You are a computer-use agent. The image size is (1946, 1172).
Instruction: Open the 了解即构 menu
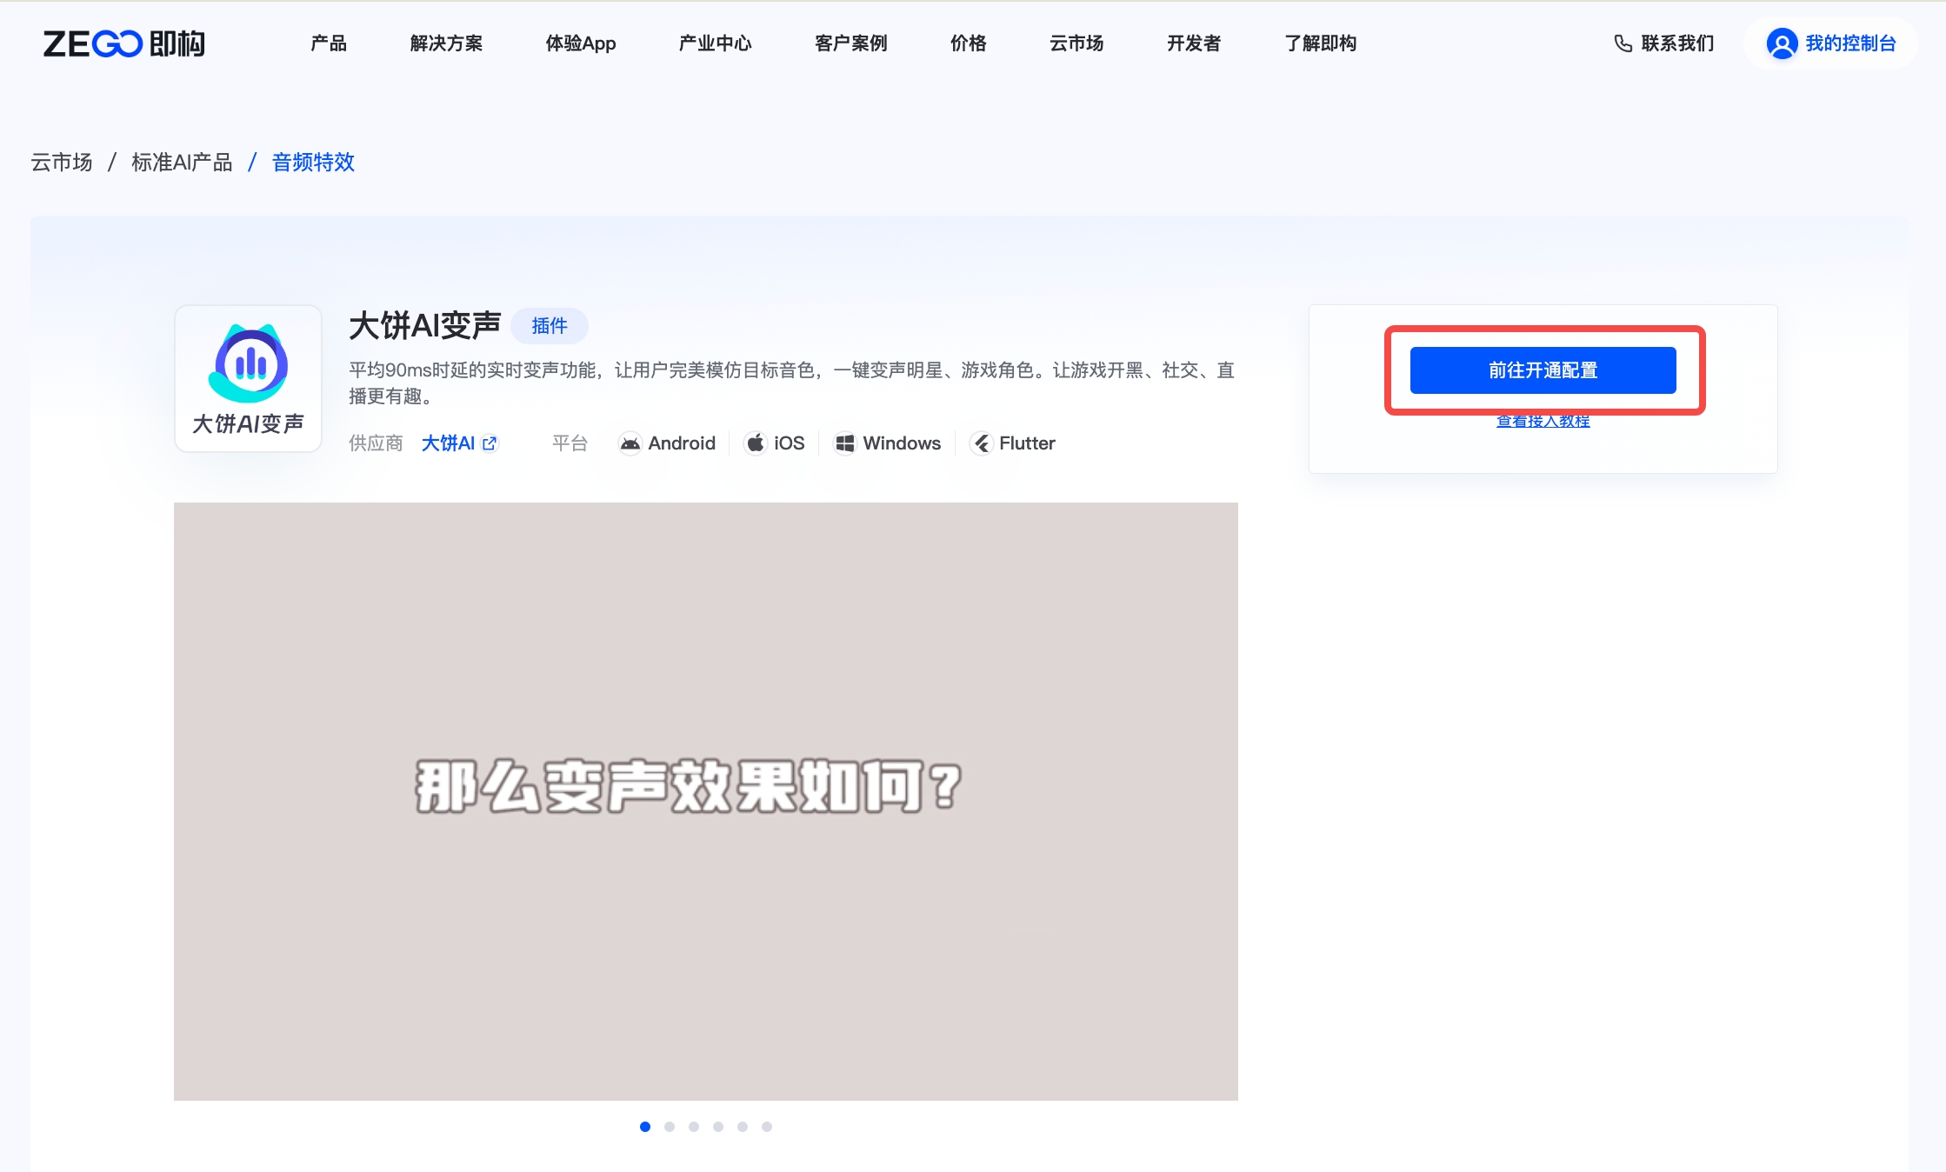coord(1320,43)
